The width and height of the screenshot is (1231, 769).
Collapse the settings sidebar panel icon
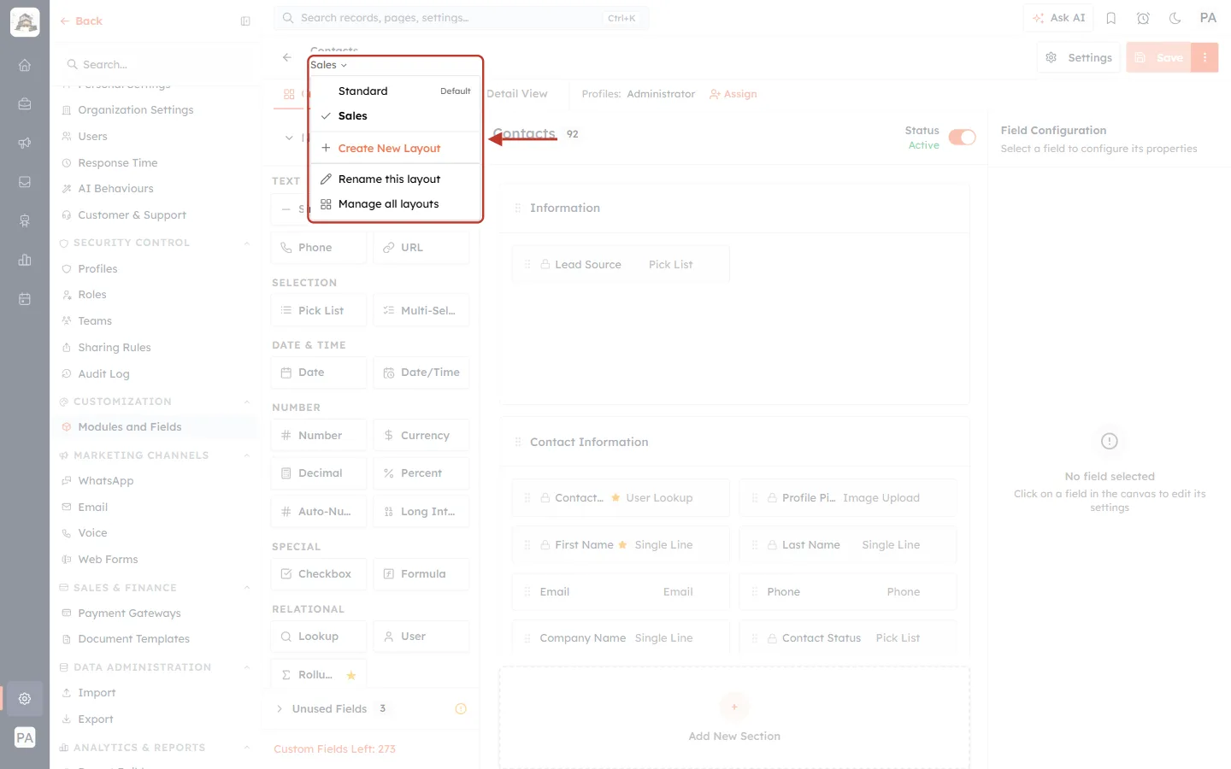coord(245,21)
